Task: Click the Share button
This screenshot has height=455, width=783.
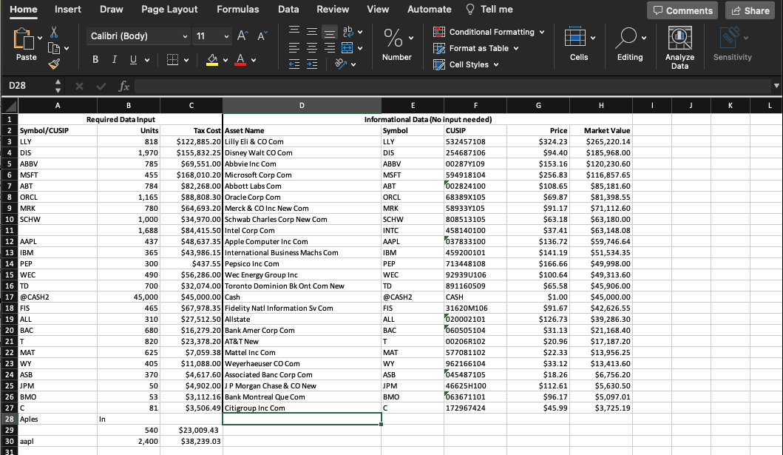Action: [x=750, y=10]
